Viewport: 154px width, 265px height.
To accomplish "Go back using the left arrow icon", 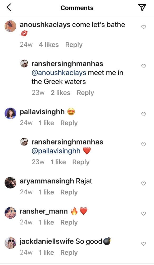I will 9,8.
